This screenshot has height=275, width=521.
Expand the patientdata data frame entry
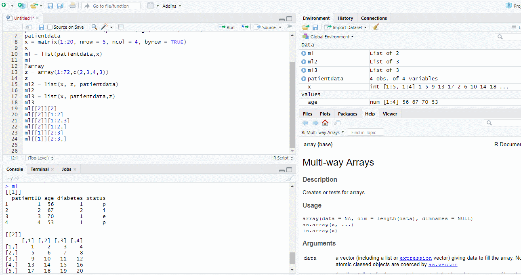304,78
